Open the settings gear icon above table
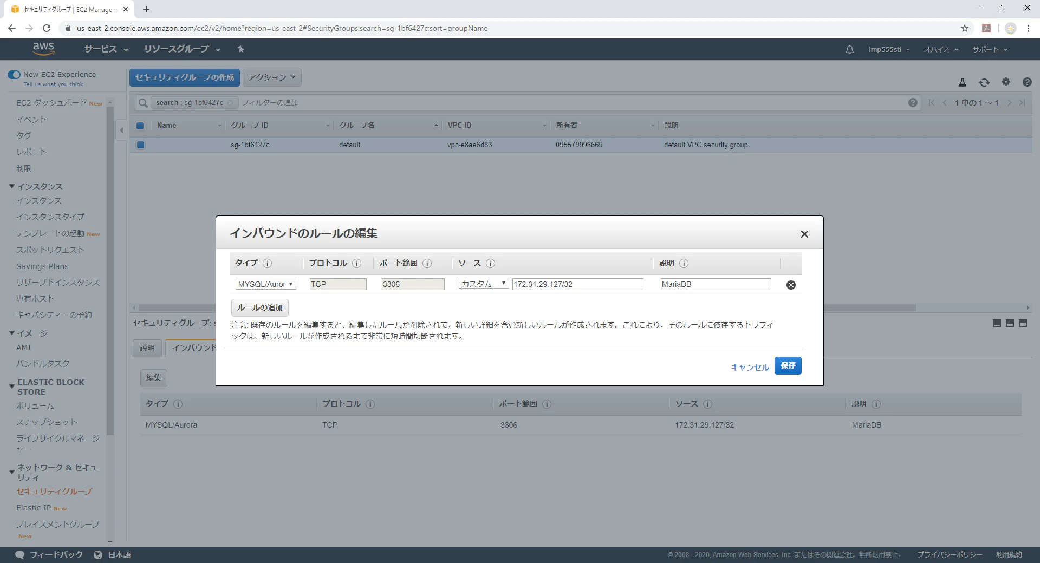 click(x=1006, y=82)
